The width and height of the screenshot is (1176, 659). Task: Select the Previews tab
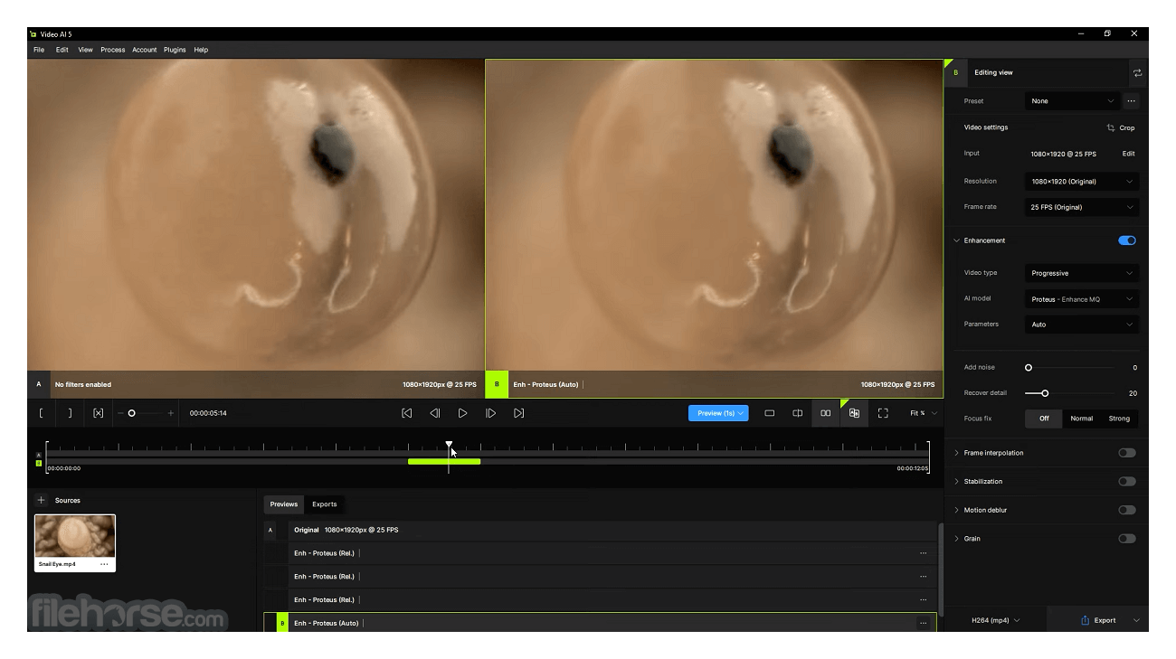284,504
